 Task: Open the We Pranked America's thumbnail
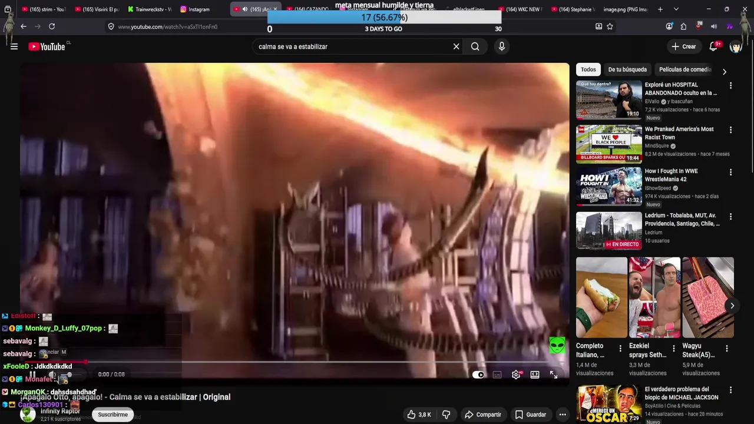coord(609,143)
